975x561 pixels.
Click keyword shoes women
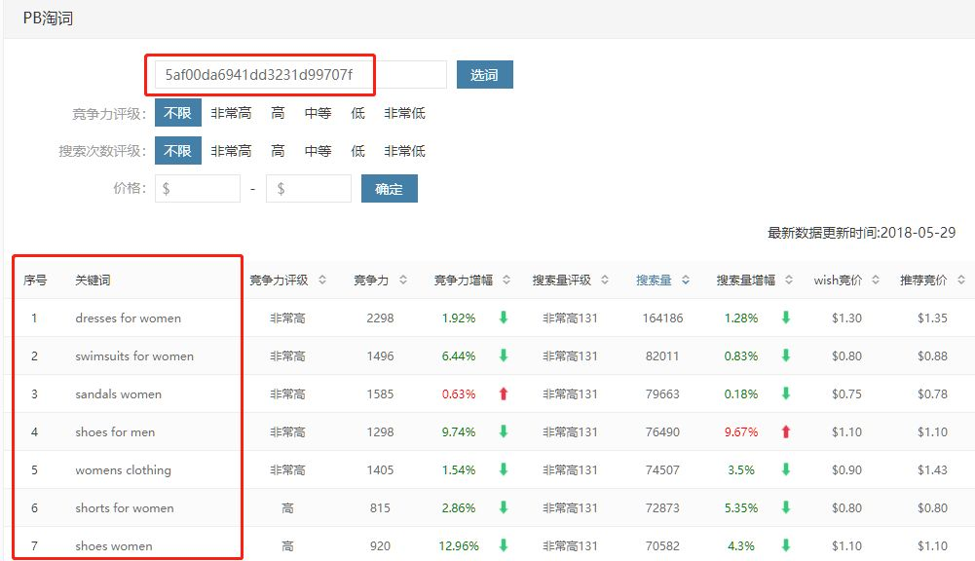(x=114, y=545)
